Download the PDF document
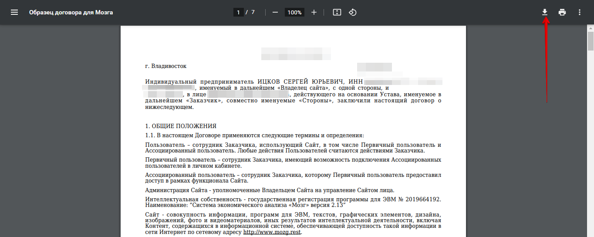Viewport: 594px width, 237px height. coord(545,12)
